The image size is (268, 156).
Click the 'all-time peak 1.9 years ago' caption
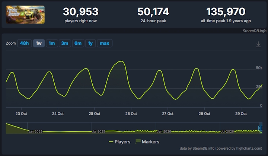pos(226,21)
